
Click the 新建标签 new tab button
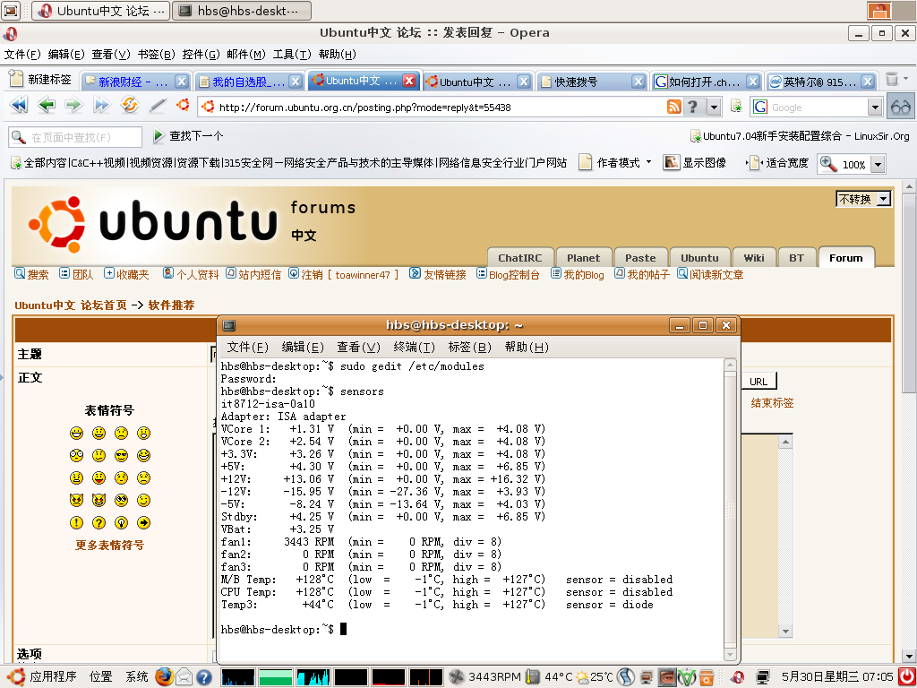click(40, 79)
